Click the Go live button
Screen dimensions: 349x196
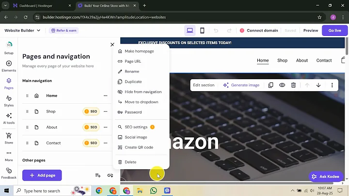[334, 31]
